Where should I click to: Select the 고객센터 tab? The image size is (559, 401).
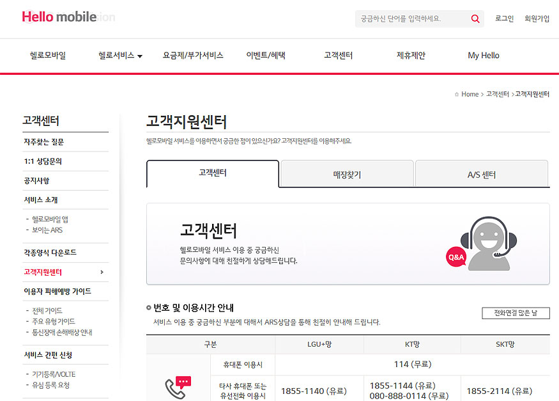point(213,173)
